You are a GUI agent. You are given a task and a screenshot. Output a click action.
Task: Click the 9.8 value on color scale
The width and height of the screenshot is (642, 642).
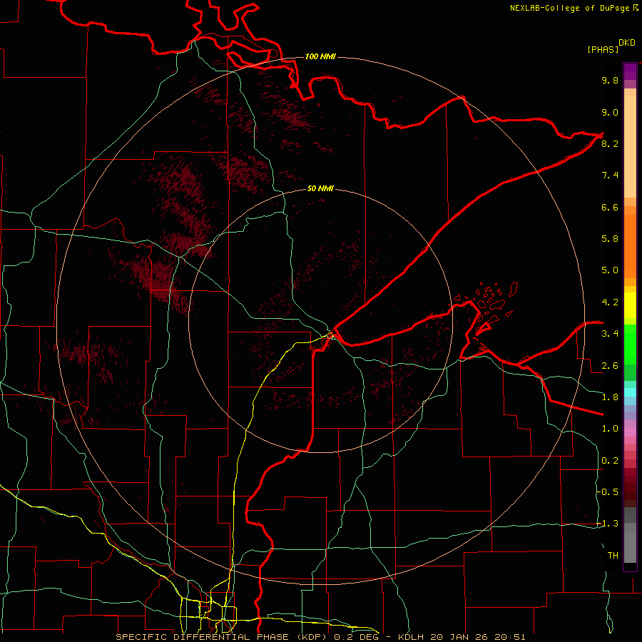pos(610,80)
